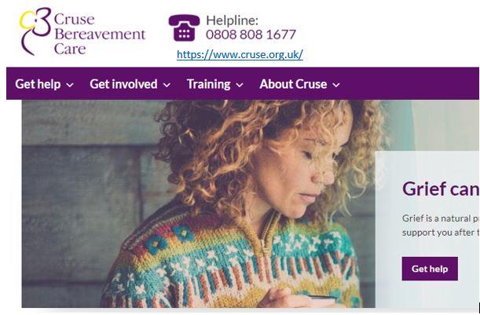
Task: Click the knitted sweater in the photo
Action: click(233, 263)
